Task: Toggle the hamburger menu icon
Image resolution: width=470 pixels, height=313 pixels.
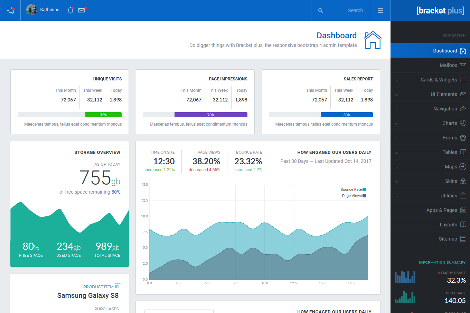Action: (x=380, y=11)
